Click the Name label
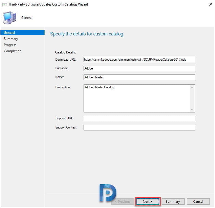 tap(60, 77)
